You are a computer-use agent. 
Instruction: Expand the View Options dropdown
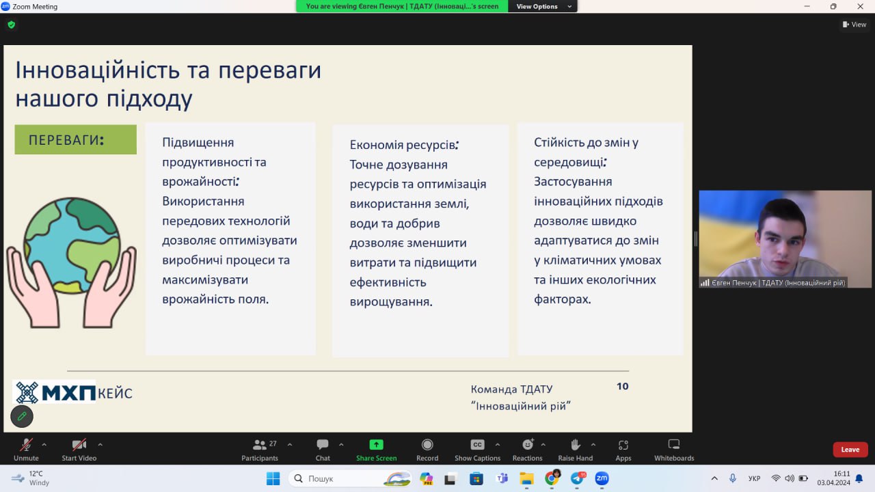(x=543, y=6)
